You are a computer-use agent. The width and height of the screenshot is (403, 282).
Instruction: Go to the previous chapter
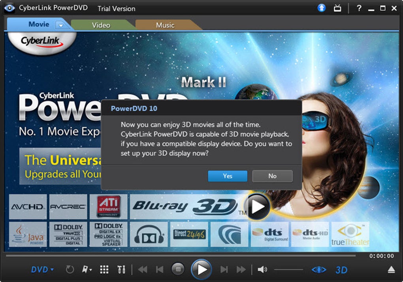[160, 270]
